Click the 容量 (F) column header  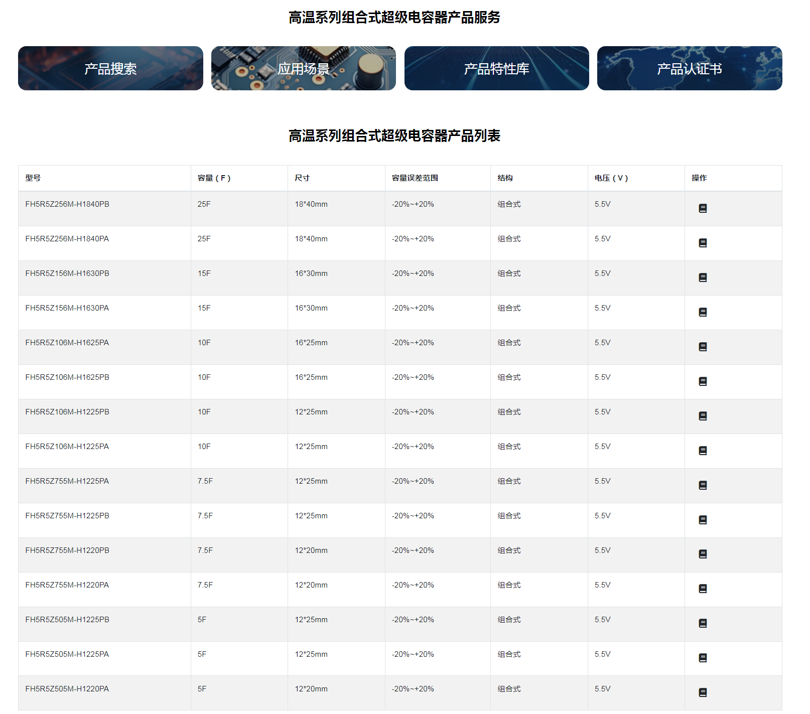point(214,178)
